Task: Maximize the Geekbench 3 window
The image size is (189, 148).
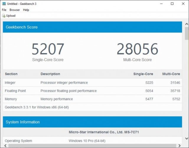Action: tap(172, 4)
